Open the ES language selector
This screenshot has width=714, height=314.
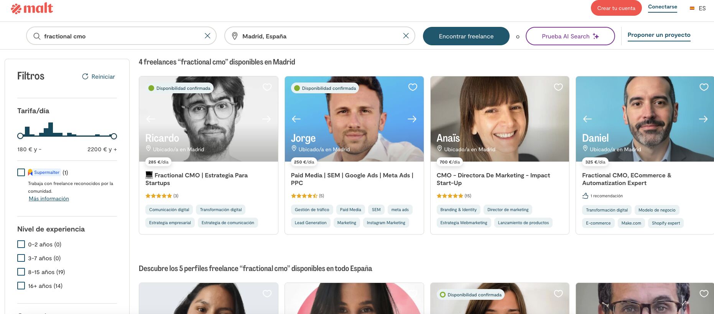[698, 8]
